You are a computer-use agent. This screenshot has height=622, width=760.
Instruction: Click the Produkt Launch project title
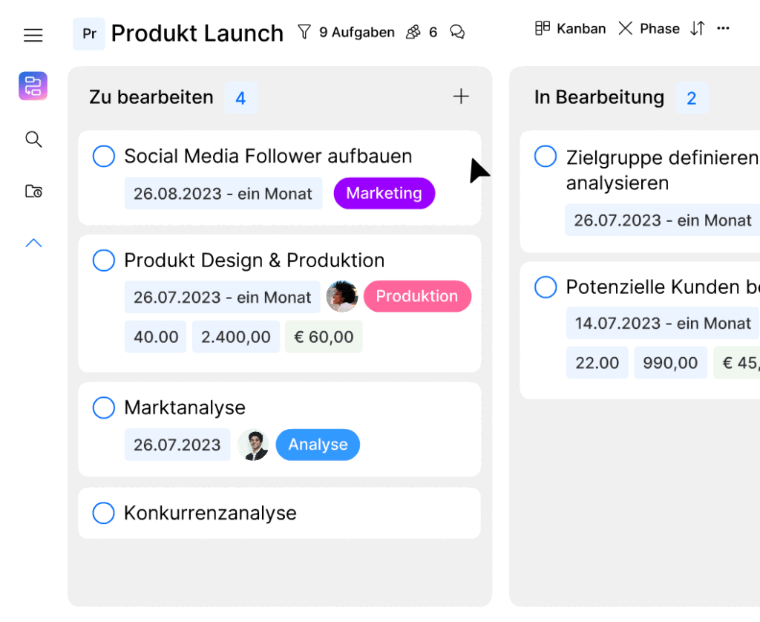pos(197,33)
